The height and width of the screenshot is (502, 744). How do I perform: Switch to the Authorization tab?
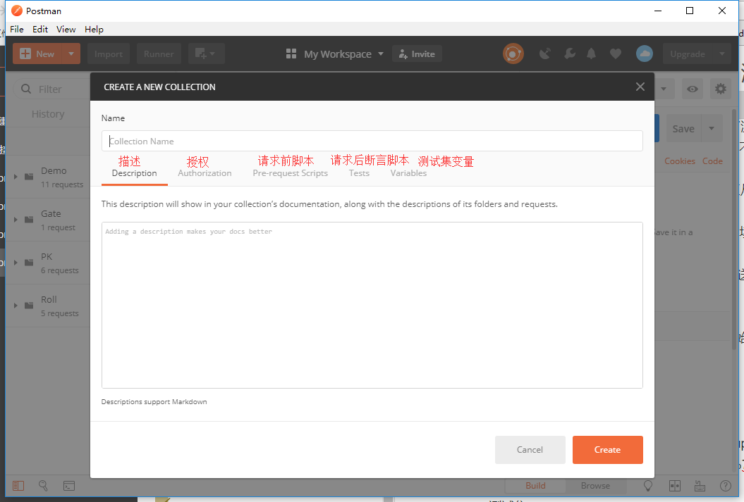tap(205, 173)
